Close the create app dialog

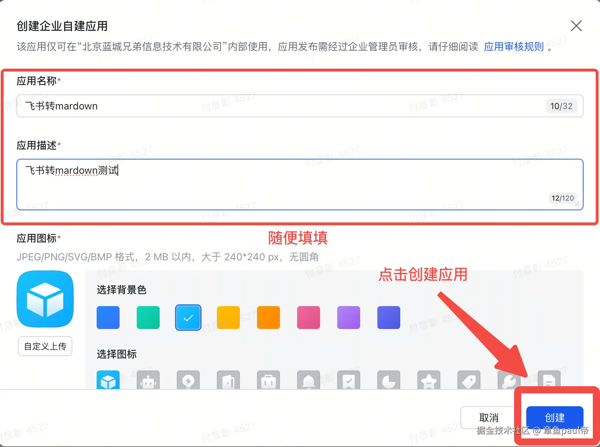(x=576, y=26)
